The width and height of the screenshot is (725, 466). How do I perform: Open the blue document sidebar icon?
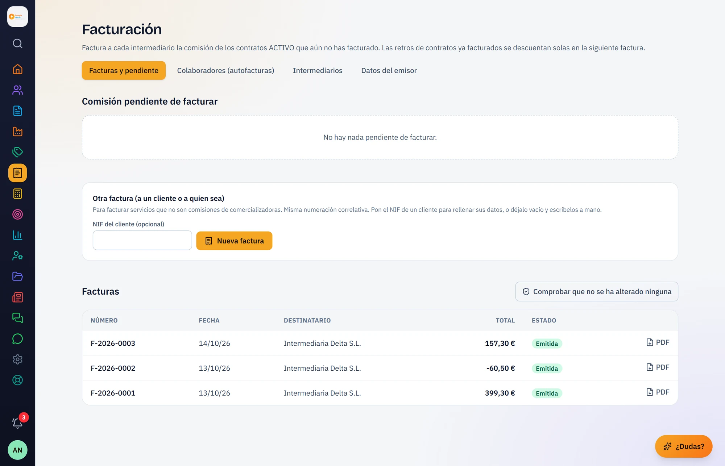click(x=17, y=111)
